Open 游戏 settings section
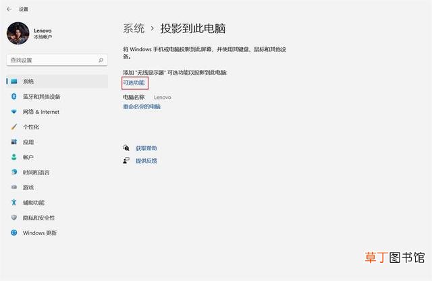Viewport: 432px width, 281px height. tap(28, 187)
